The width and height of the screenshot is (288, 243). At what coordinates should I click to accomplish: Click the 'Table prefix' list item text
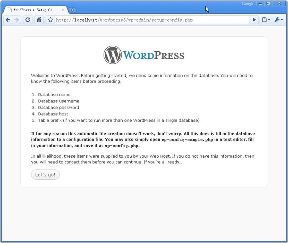tap(119, 120)
